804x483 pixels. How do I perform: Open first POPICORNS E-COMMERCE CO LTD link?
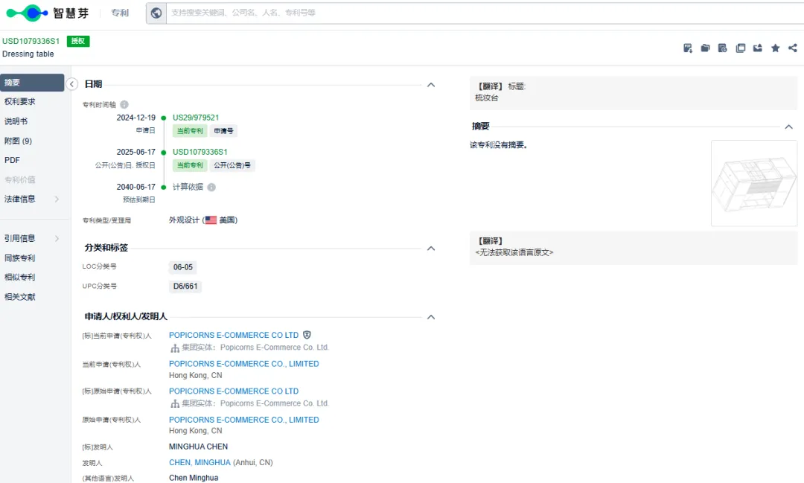234,335
